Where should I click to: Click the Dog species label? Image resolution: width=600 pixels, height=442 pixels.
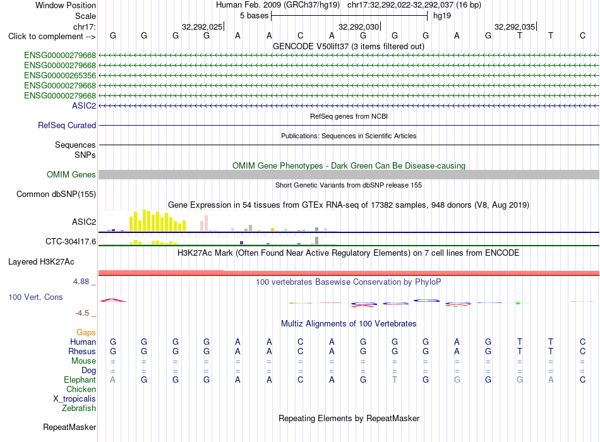point(88,371)
